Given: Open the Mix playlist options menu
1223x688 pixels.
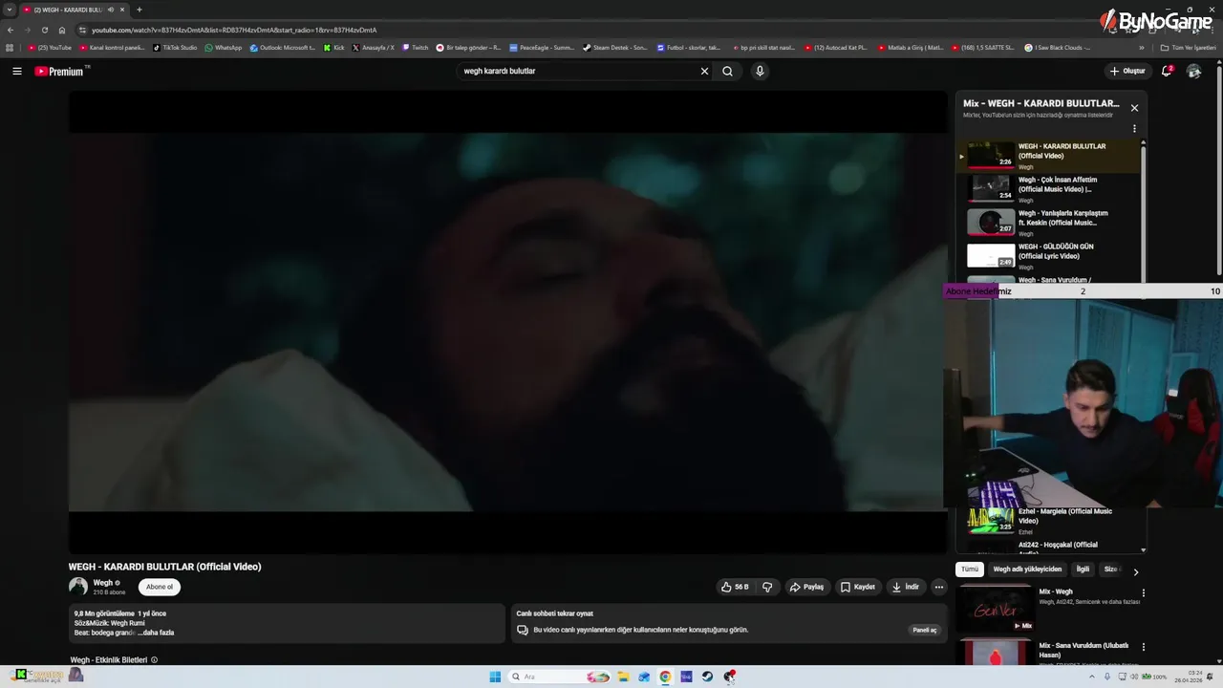Looking at the screenshot, I should 1134,129.
